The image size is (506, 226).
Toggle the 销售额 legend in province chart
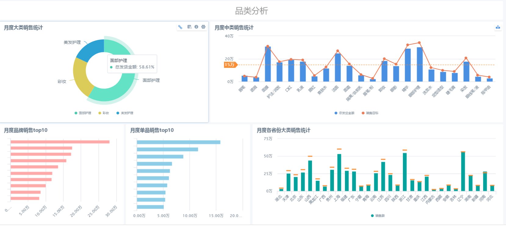[378, 216]
